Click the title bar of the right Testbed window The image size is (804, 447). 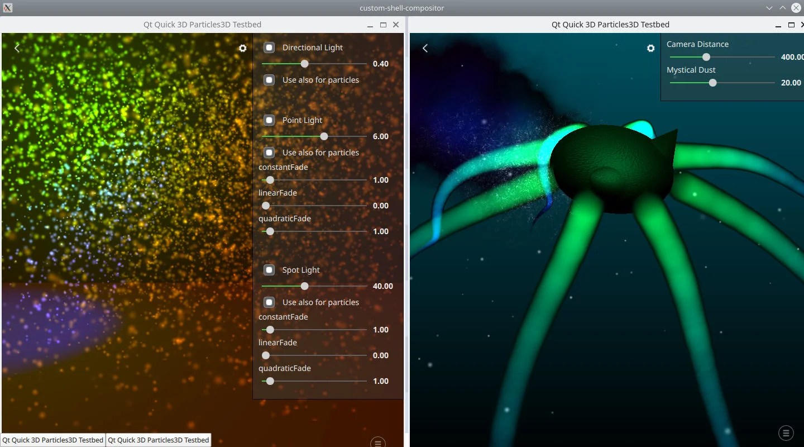pos(610,25)
